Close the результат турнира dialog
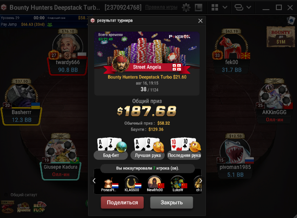The image size is (297, 218). (200, 21)
